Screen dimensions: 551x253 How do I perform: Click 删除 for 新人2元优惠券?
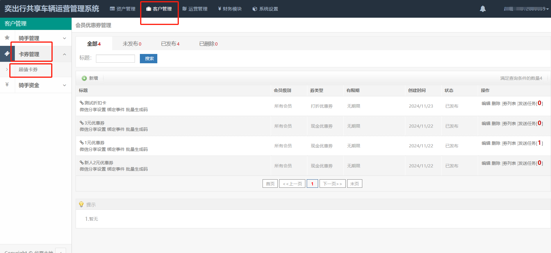click(x=496, y=163)
